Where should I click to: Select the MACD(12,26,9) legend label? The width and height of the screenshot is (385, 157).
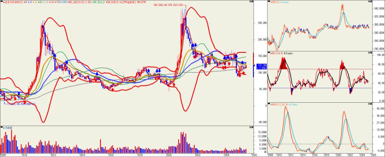[x=280, y=104]
